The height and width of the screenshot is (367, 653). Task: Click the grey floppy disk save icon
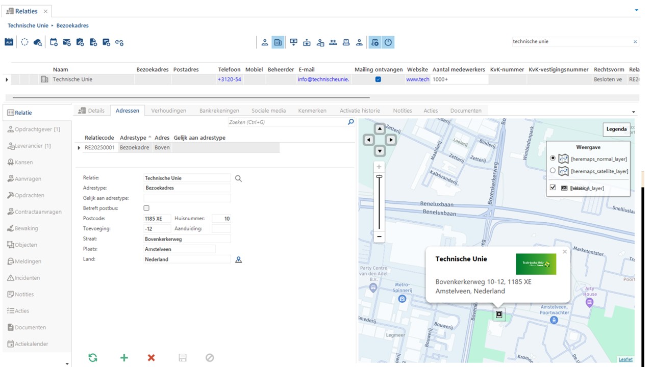click(x=183, y=358)
